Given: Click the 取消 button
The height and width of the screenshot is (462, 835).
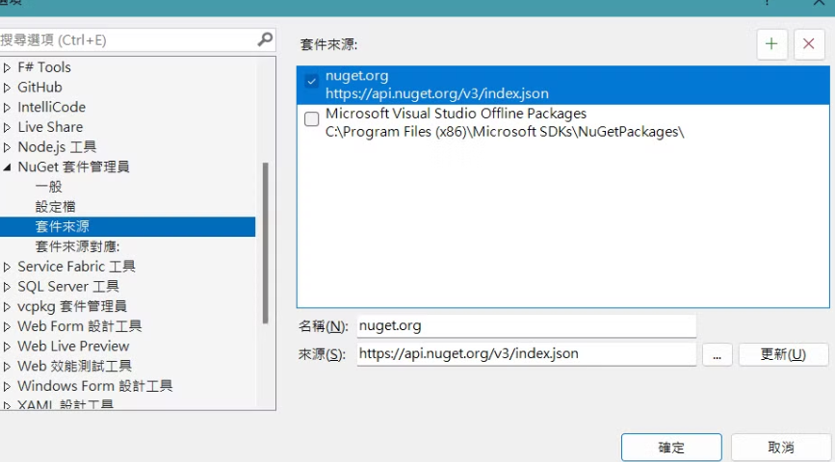Looking at the screenshot, I should pyautogui.click(x=781, y=448).
